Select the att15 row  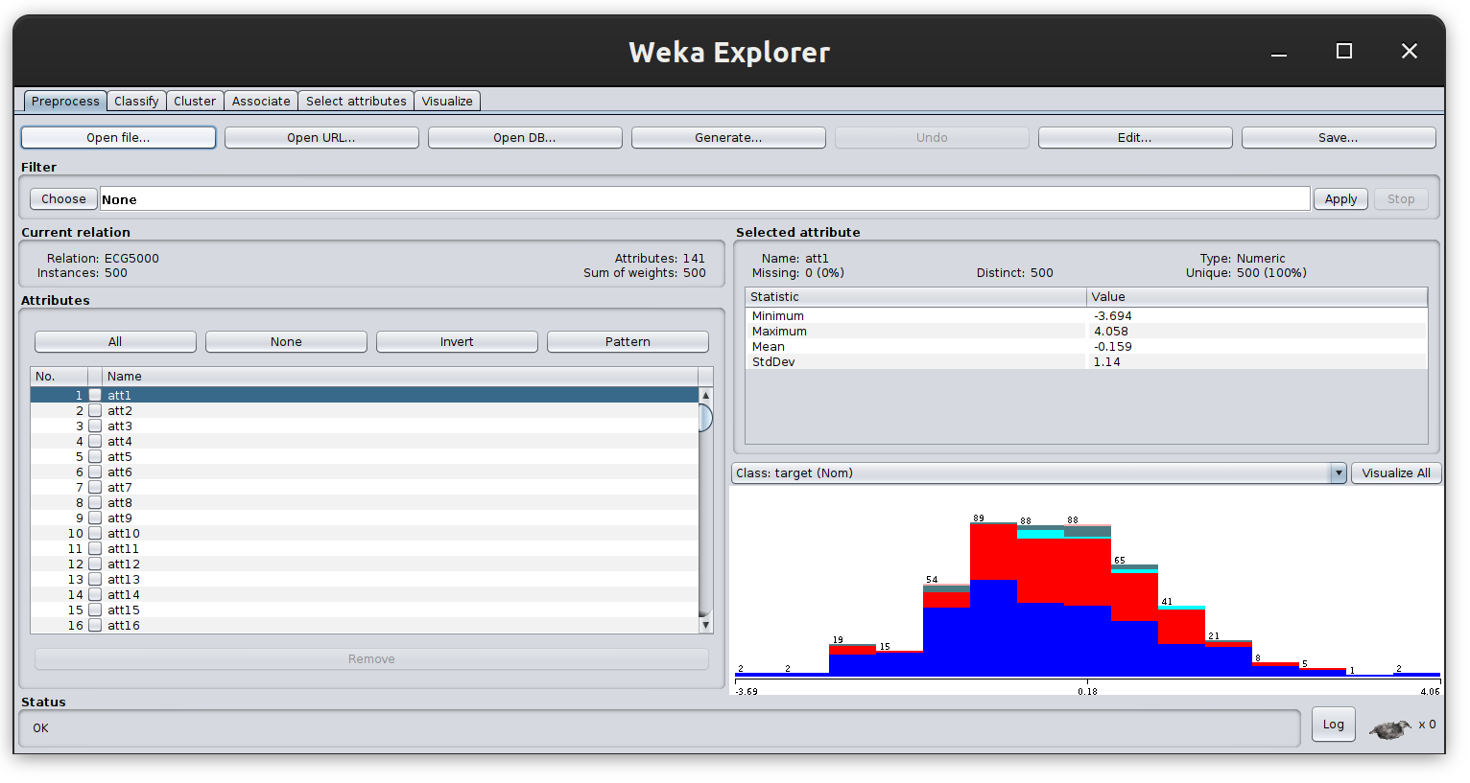[x=365, y=610]
